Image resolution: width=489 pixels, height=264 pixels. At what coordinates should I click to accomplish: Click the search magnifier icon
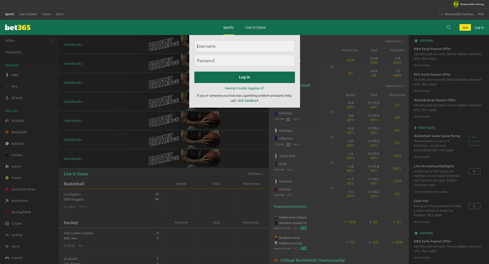click(x=449, y=27)
